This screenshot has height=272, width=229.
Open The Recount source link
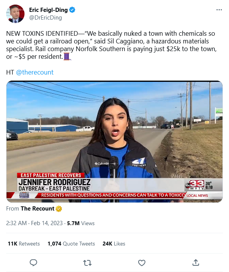[x=38, y=209]
